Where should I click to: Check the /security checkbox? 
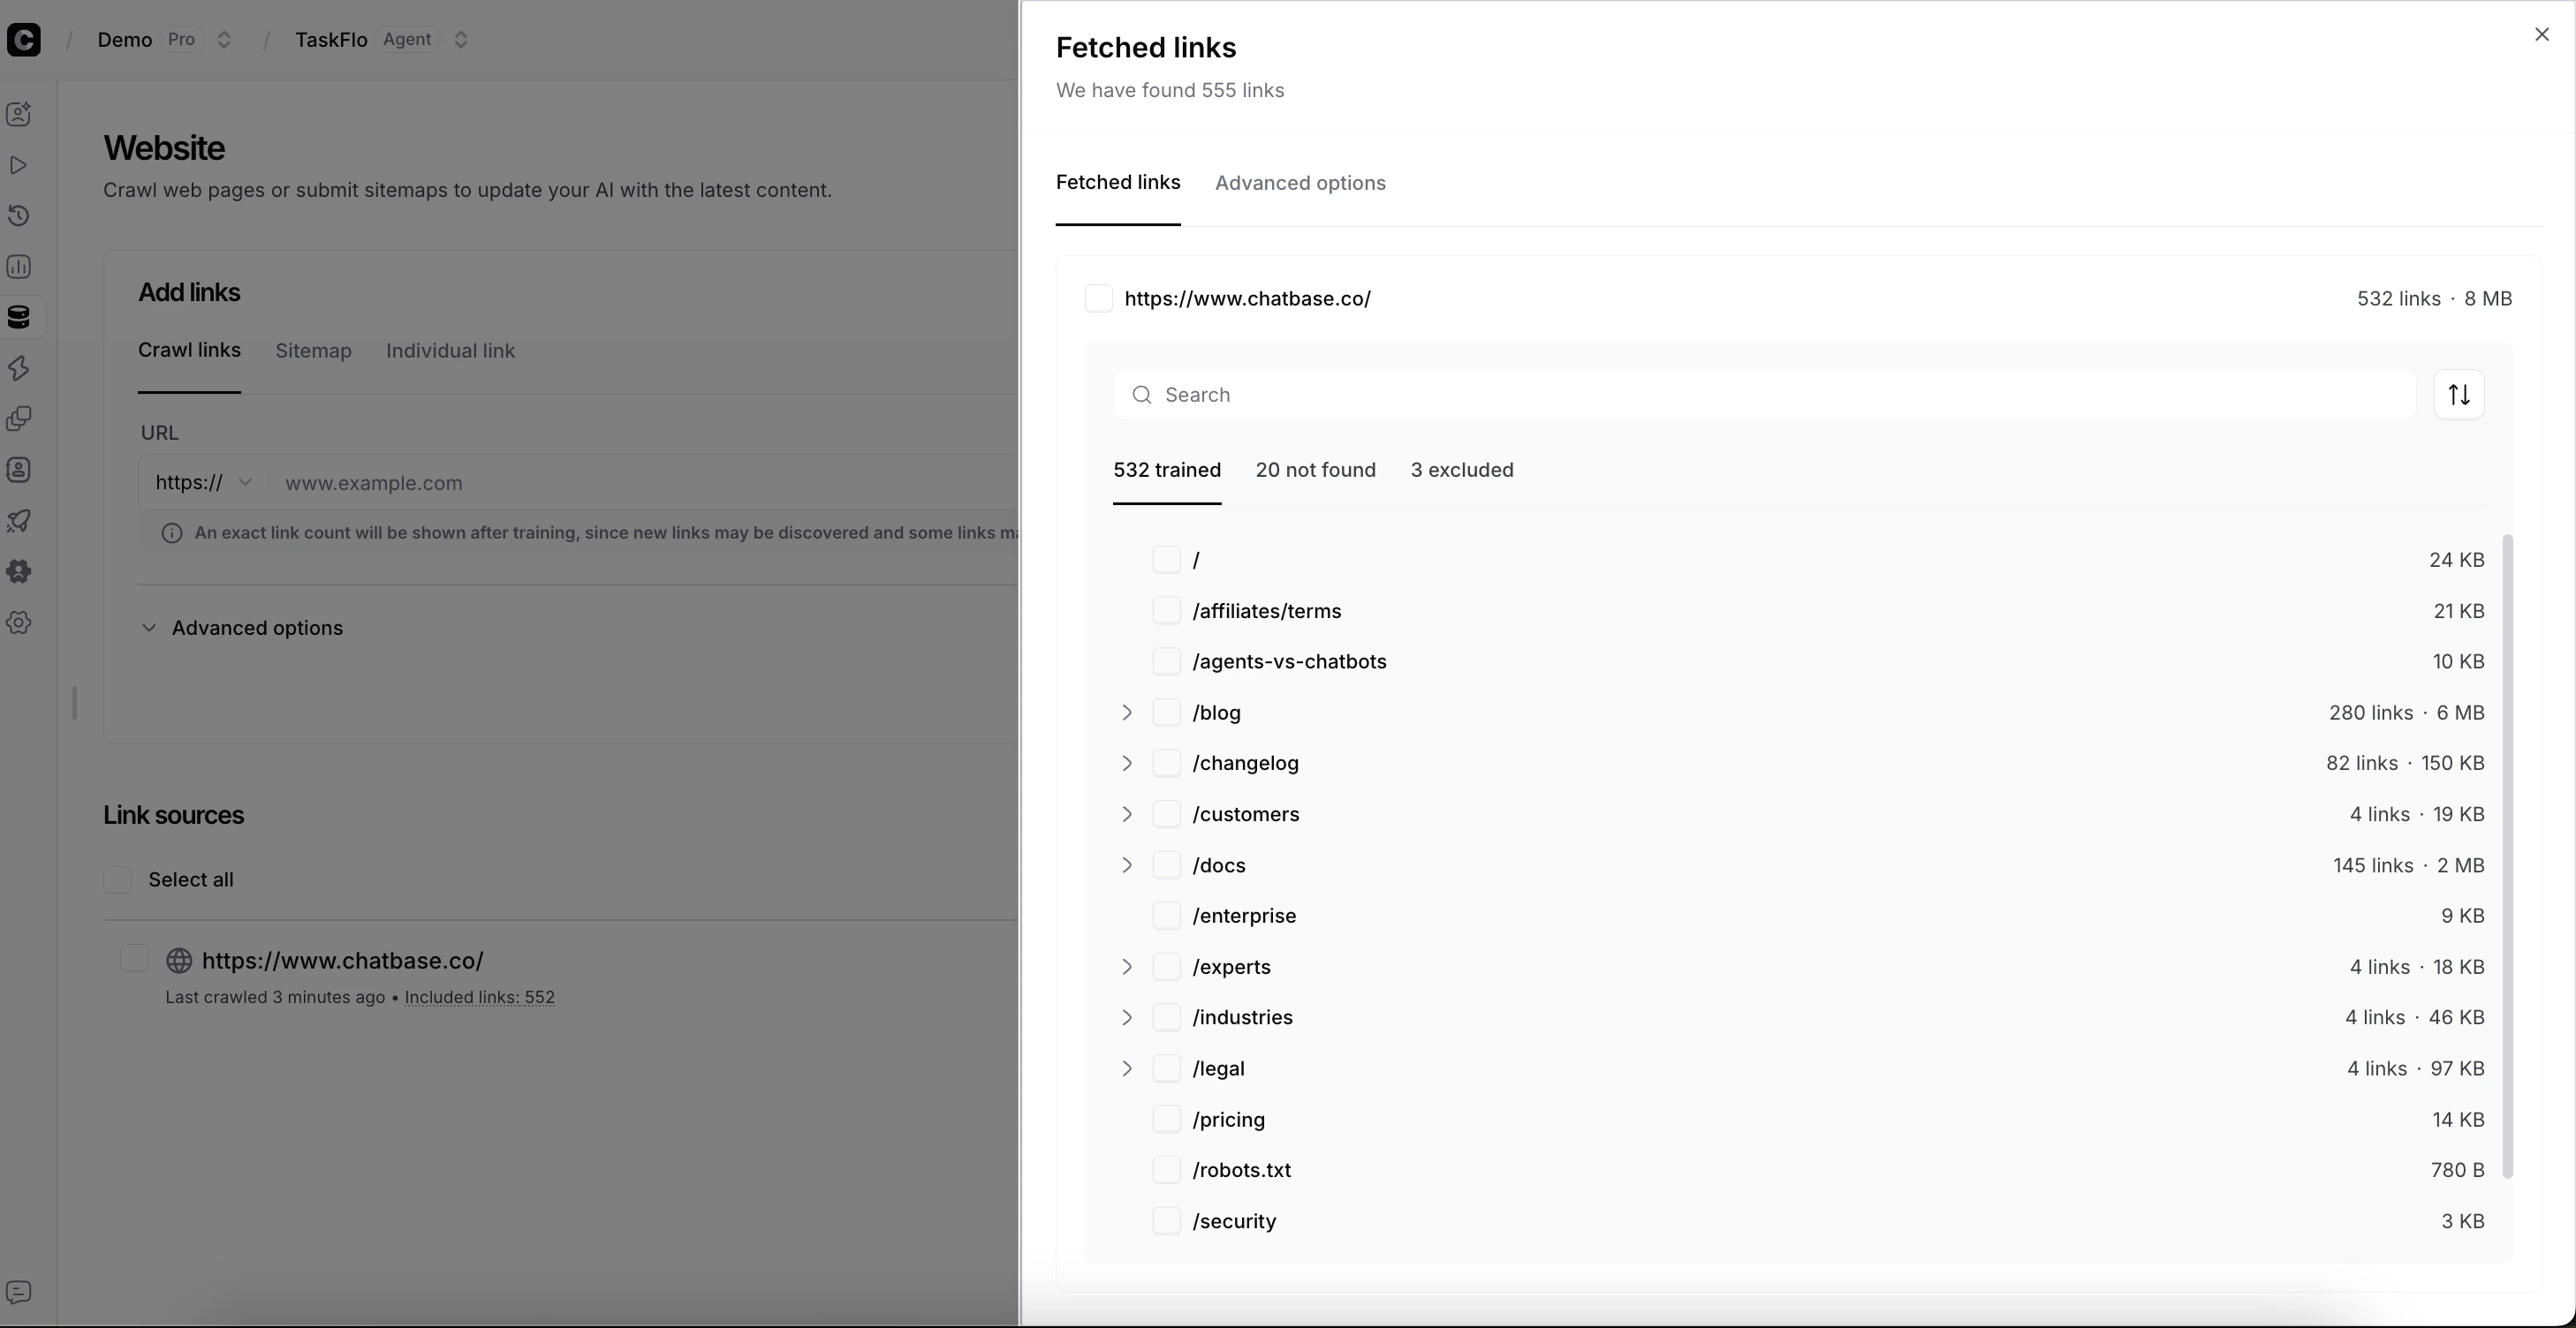coord(1167,1221)
